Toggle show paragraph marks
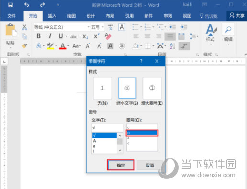 (x=184, y=46)
